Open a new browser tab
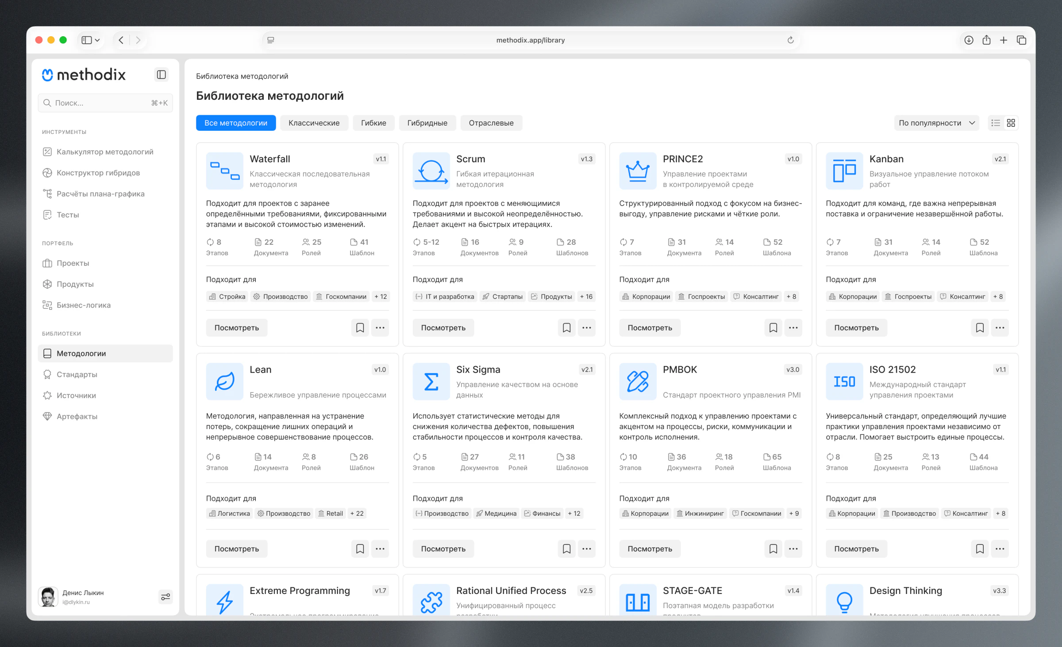 [1004, 40]
